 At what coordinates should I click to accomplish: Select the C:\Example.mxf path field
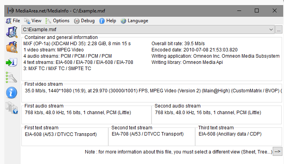pos(148,30)
